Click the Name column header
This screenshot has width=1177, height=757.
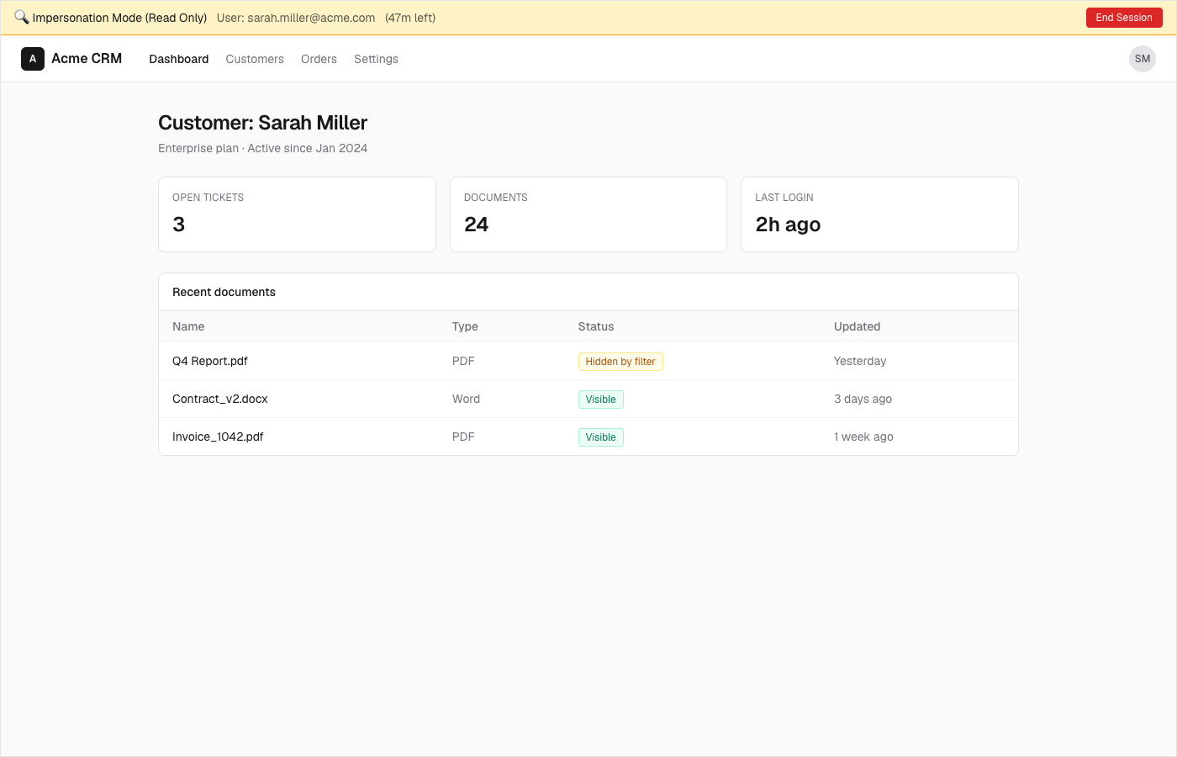(x=188, y=326)
